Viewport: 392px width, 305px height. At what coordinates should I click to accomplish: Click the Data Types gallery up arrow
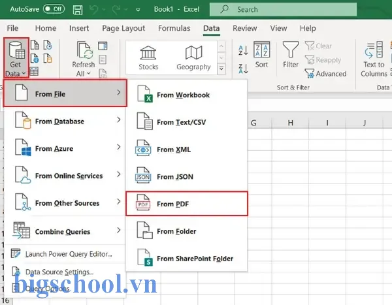(x=221, y=46)
